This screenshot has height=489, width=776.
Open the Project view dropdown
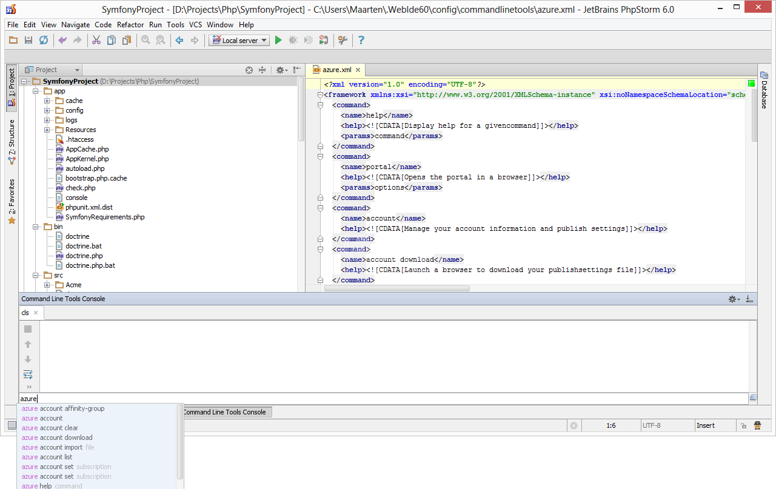click(53, 70)
